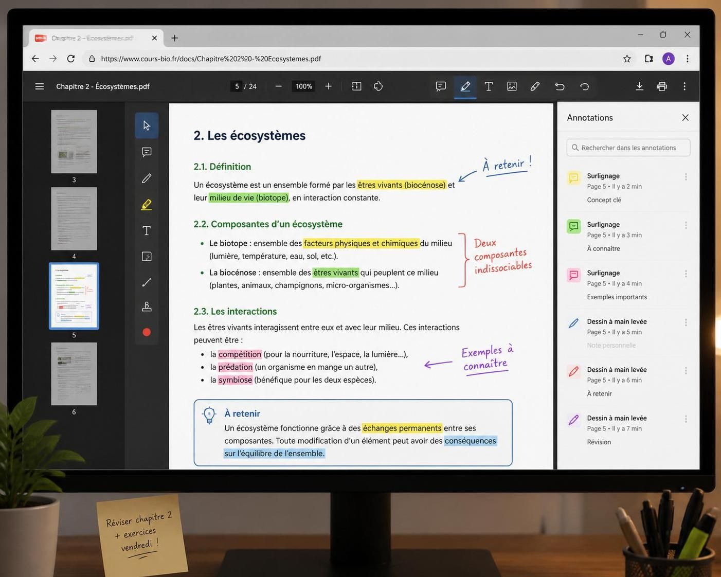Select the draw pencil in the top toolbar

pyautogui.click(x=535, y=86)
